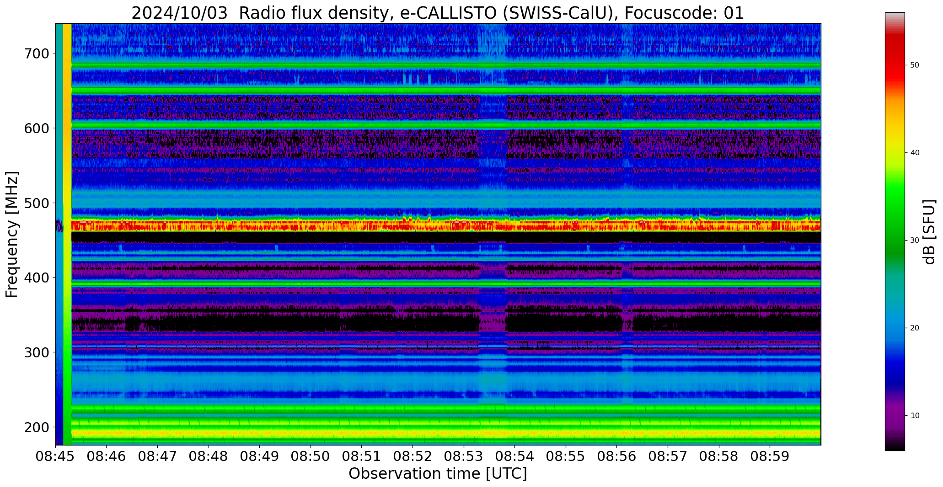Click the 08:53 time tick label
Image resolution: width=943 pixels, height=487 pixels.
(x=464, y=456)
